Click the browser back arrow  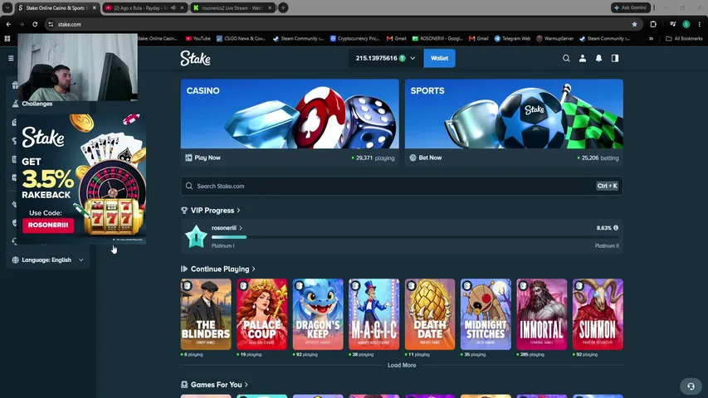coord(8,24)
